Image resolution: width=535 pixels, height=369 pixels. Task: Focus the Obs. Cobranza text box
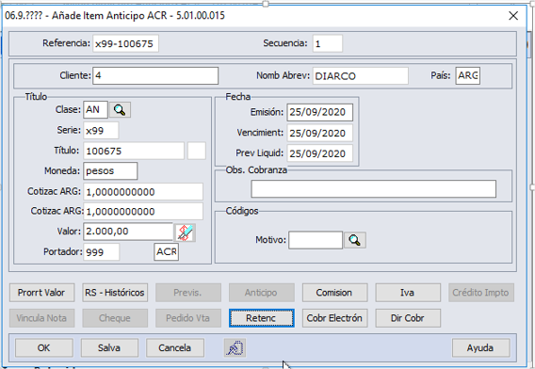[374, 189]
